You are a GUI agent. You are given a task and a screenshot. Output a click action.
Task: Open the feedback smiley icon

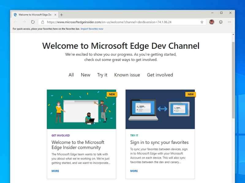[x=221, y=22]
